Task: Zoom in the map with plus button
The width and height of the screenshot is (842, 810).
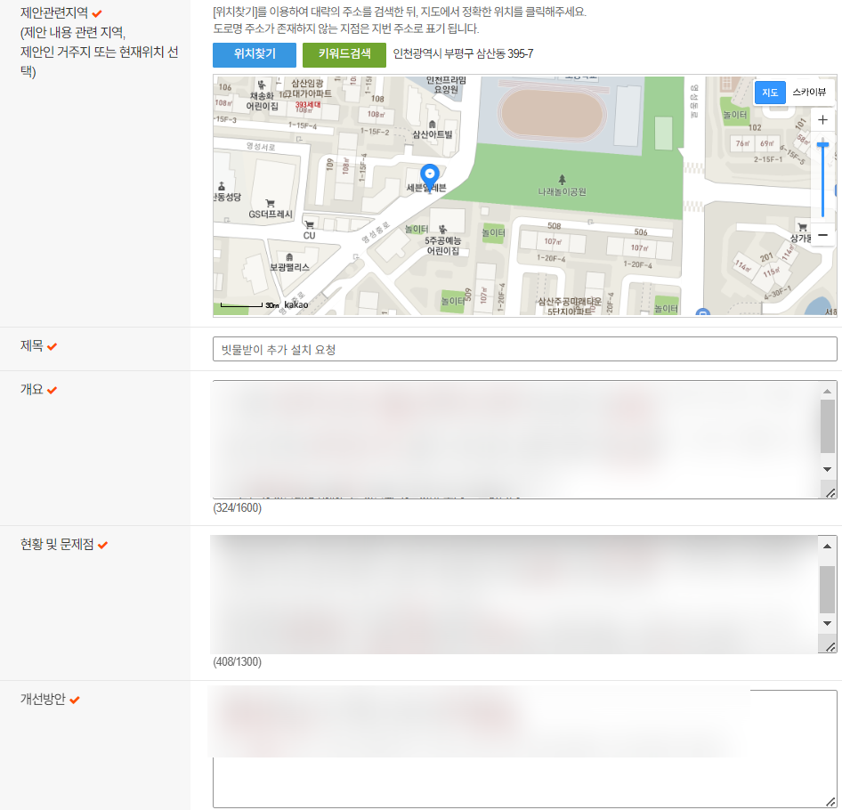Action: (822, 120)
